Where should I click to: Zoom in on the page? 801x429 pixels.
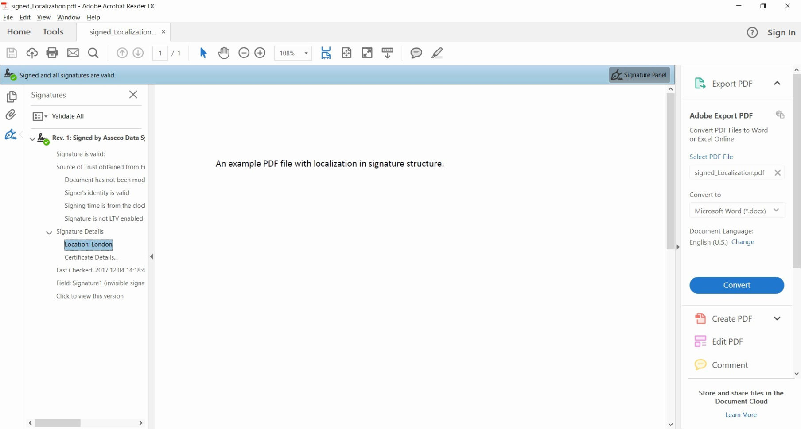(x=260, y=53)
